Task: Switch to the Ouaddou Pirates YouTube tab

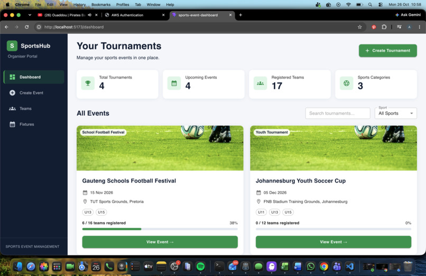Action: (64, 15)
